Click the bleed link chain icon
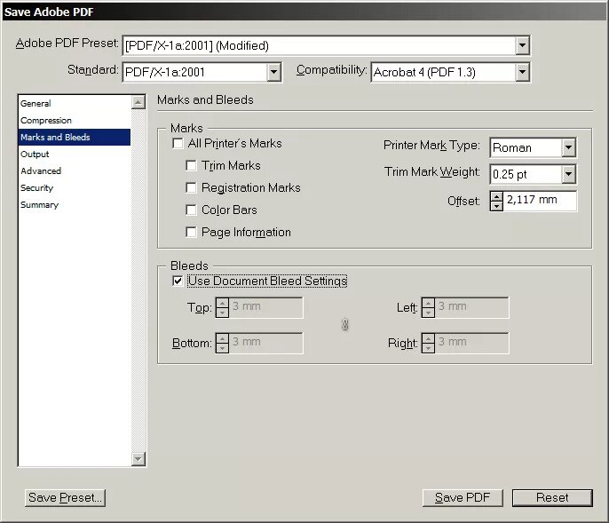 tap(344, 324)
